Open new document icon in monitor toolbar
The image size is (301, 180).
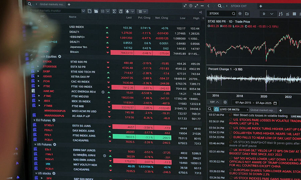coord(90,11)
